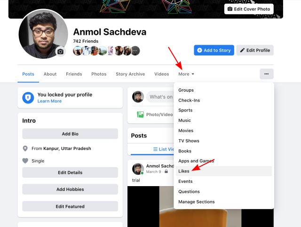Click the Add Hobbies button
301x227 pixels.
[x=70, y=189]
